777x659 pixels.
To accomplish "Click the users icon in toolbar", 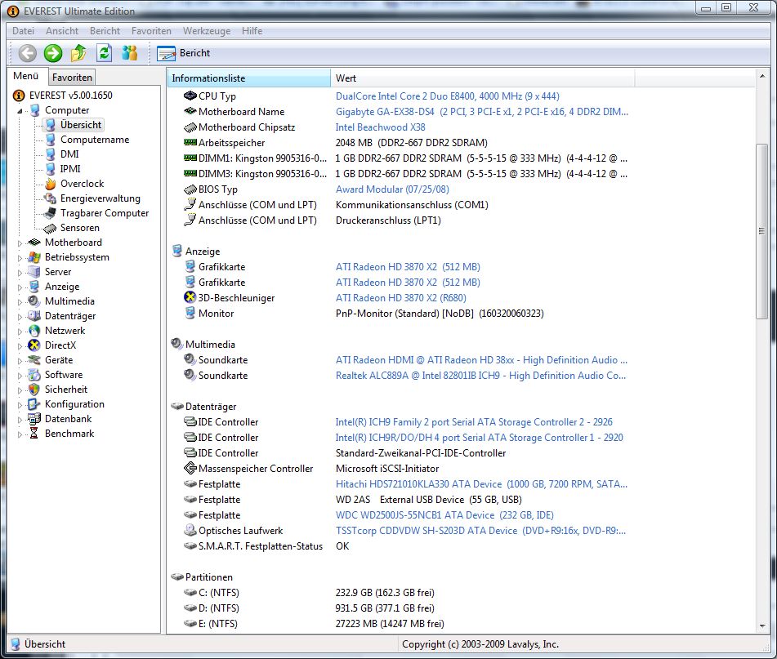I will point(129,53).
